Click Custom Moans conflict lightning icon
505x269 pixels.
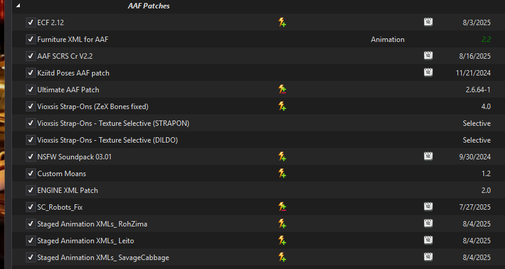click(x=282, y=173)
